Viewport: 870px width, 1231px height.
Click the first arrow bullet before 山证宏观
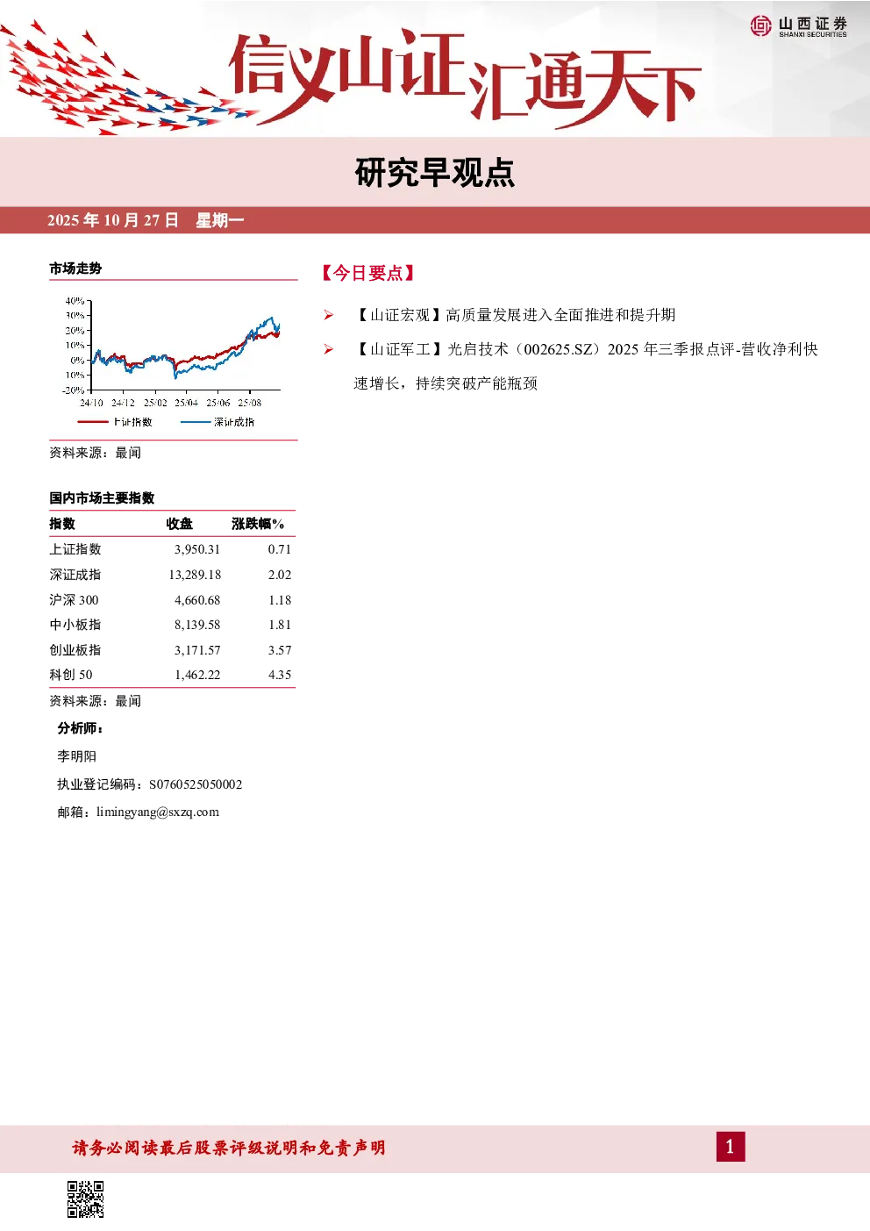click(x=329, y=315)
